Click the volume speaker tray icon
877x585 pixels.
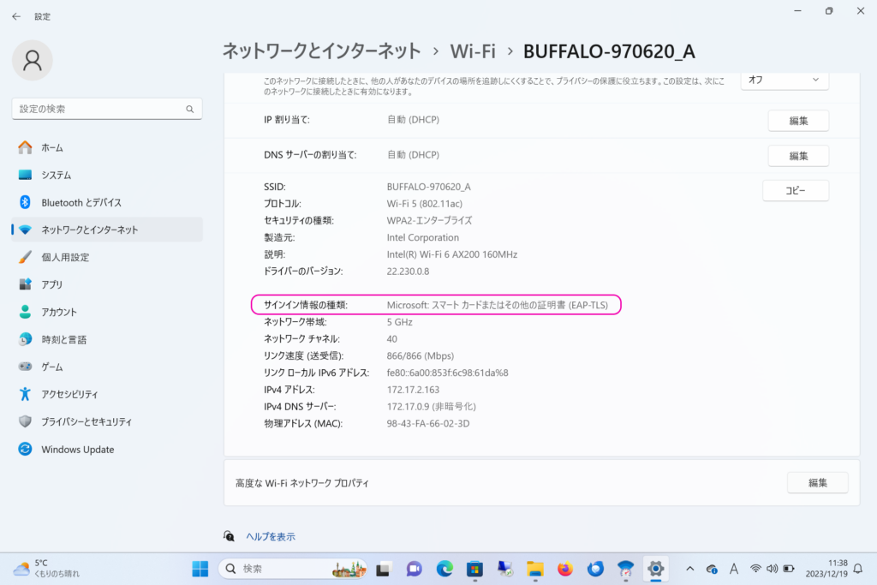[x=773, y=569]
